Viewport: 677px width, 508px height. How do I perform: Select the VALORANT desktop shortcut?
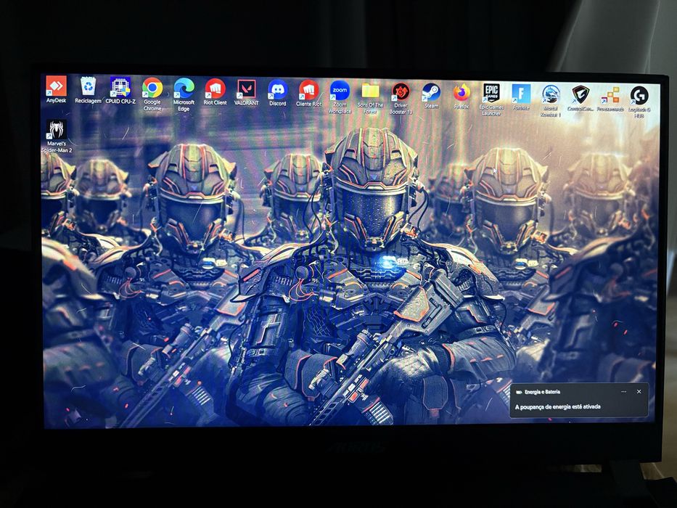(247, 92)
